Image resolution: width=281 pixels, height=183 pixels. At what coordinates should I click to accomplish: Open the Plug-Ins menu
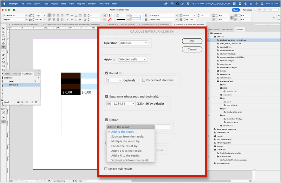click(x=81, y=4)
